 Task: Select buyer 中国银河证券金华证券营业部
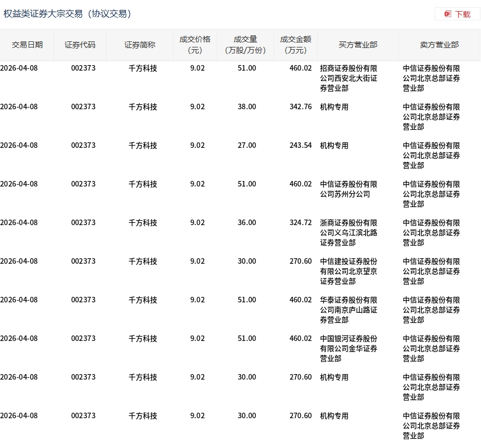(x=349, y=349)
